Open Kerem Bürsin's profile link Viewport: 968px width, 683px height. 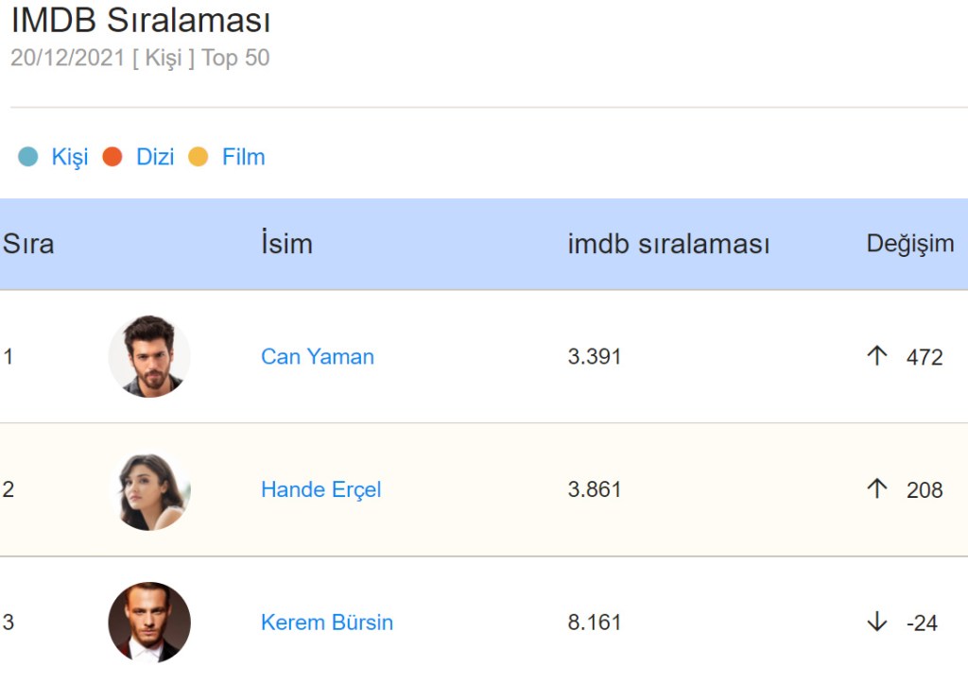click(327, 623)
